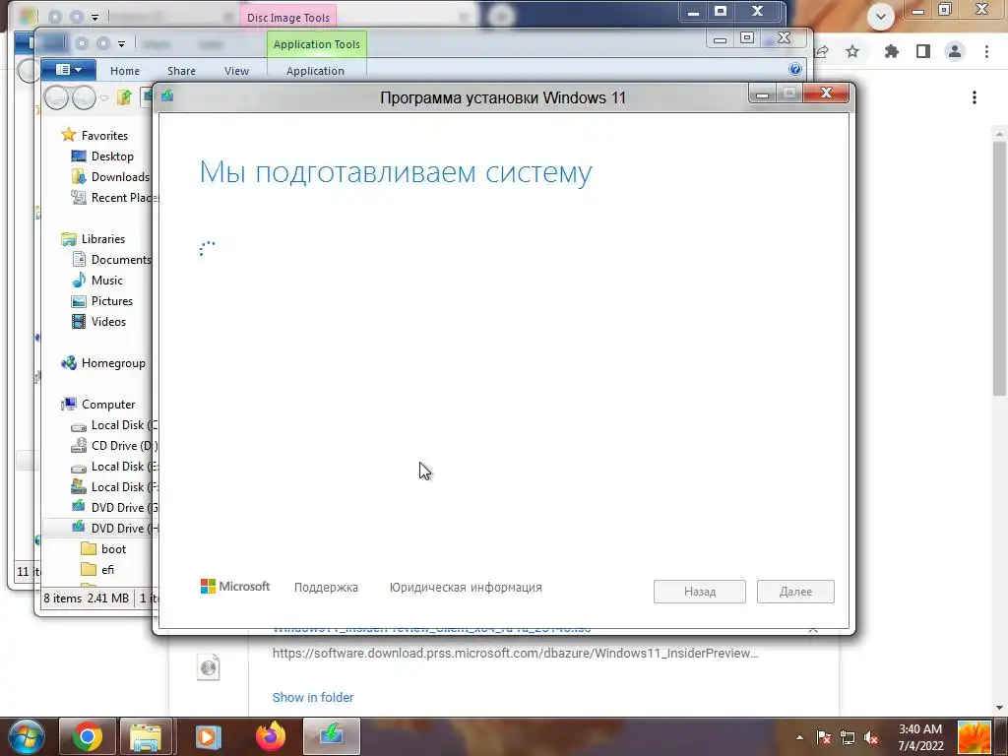This screenshot has width=1008, height=756.
Task: Select the efi folder in the tree
Action: tap(107, 570)
